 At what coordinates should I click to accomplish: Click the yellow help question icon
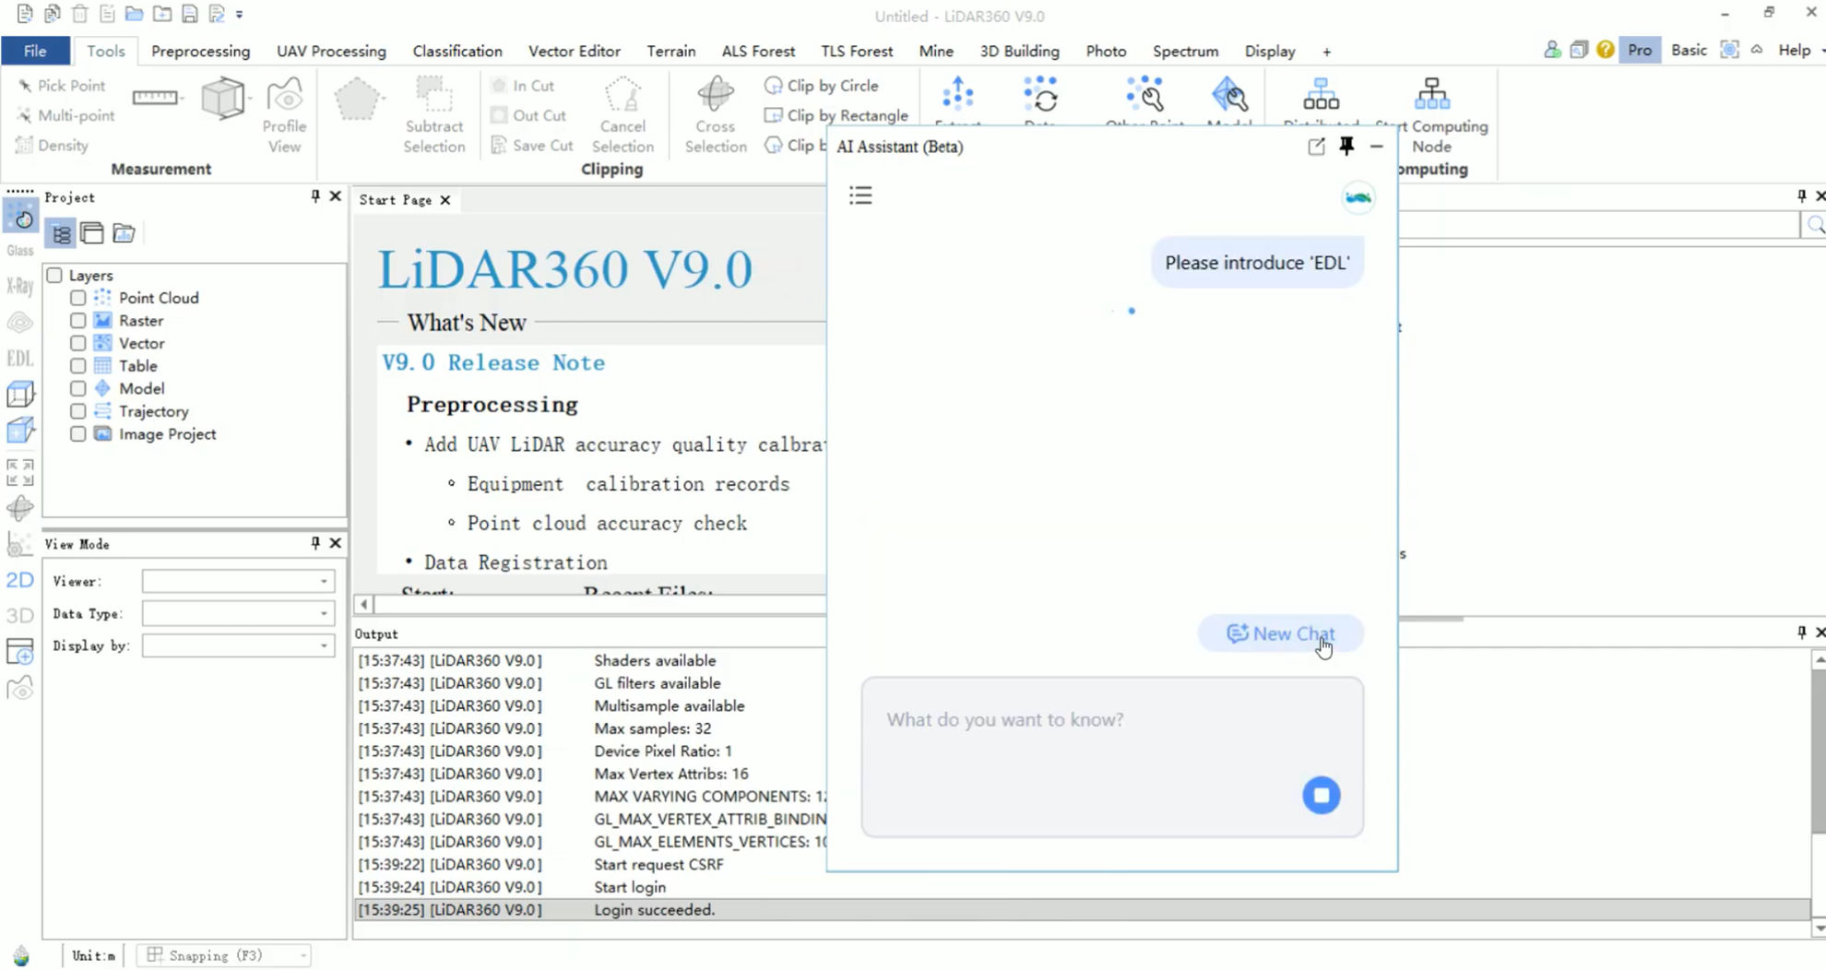click(1605, 50)
